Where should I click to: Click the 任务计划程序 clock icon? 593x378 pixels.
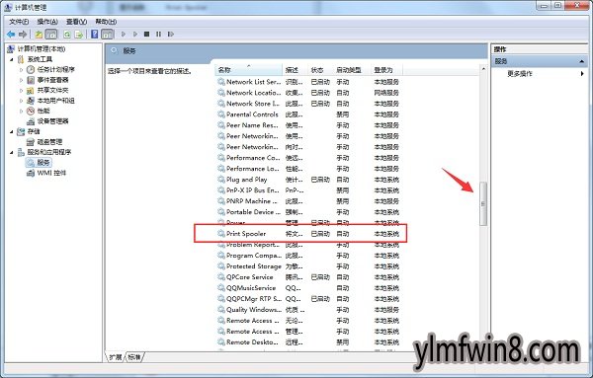tap(31, 69)
